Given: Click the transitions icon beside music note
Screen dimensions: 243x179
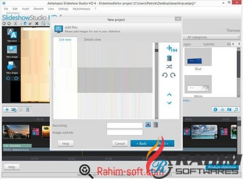Looking at the screenshot, I should coord(229,109).
